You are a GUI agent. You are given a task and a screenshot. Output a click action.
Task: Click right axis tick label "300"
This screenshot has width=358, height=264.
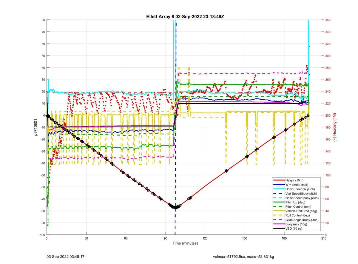click(328, 56)
